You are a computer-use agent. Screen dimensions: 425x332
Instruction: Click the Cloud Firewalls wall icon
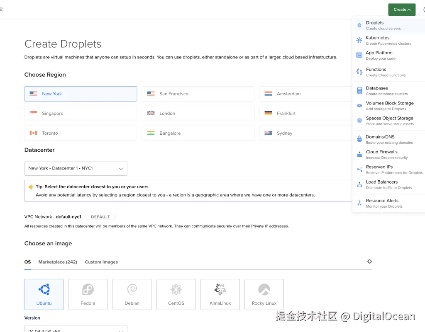359,154
